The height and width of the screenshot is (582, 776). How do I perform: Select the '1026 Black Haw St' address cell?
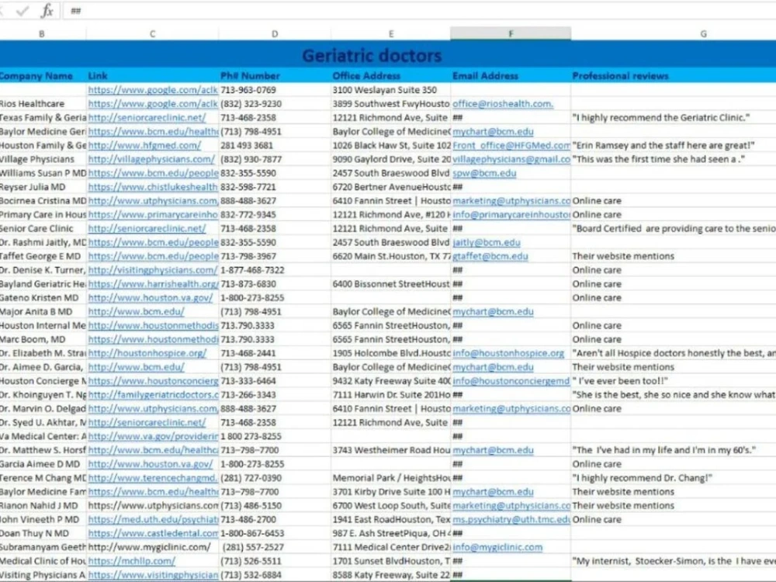click(391, 146)
